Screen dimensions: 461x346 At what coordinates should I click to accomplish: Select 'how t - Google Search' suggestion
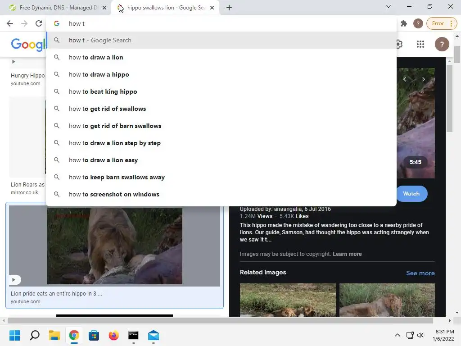coord(221,40)
